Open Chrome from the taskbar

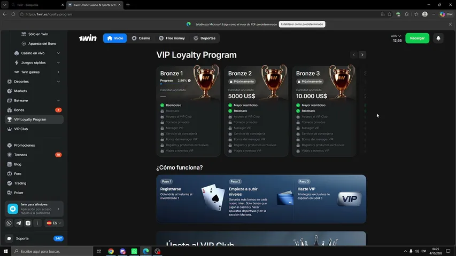(x=111, y=251)
